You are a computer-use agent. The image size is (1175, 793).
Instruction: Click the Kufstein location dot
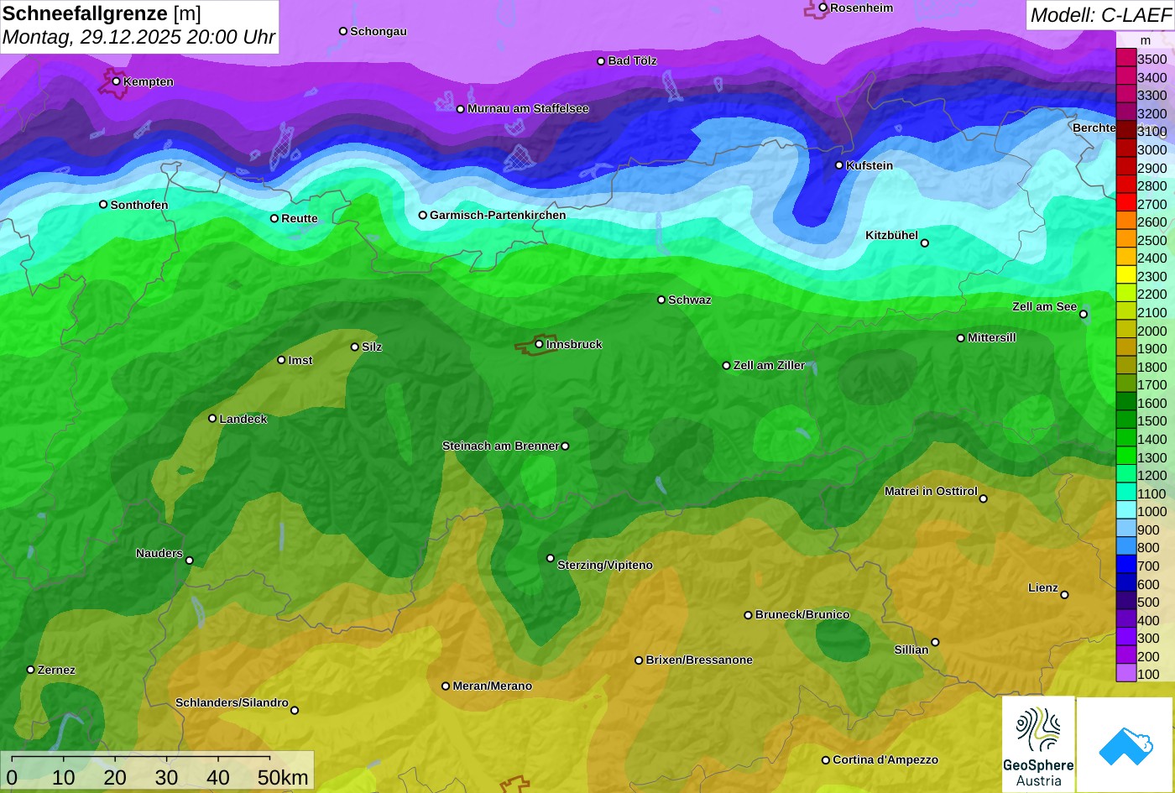pyautogui.click(x=839, y=165)
